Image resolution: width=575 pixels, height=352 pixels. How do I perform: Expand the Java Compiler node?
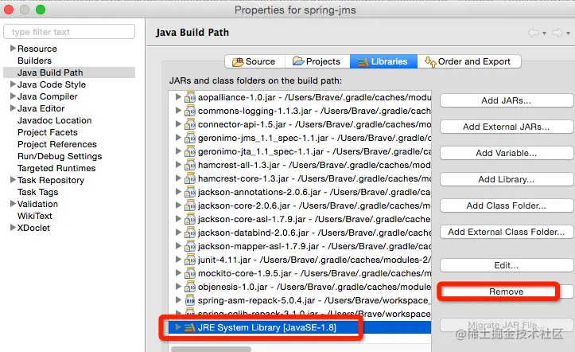point(13,96)
